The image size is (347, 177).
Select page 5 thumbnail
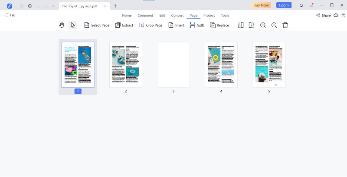[x=269, y=65]
